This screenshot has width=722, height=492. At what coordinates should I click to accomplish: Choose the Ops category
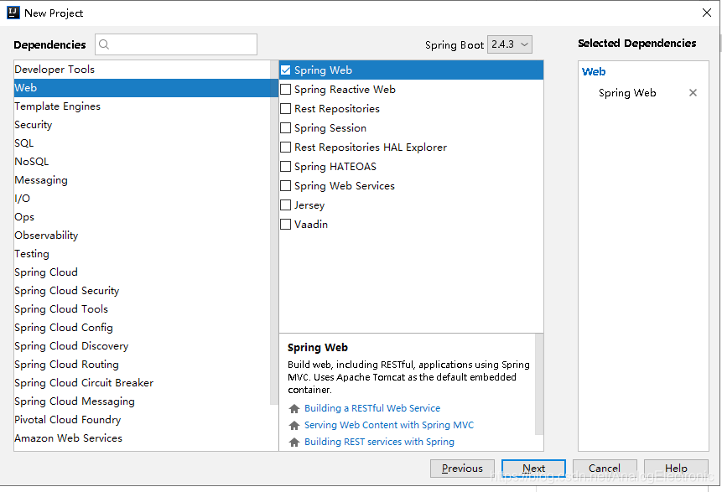click(x=143, y=217)
